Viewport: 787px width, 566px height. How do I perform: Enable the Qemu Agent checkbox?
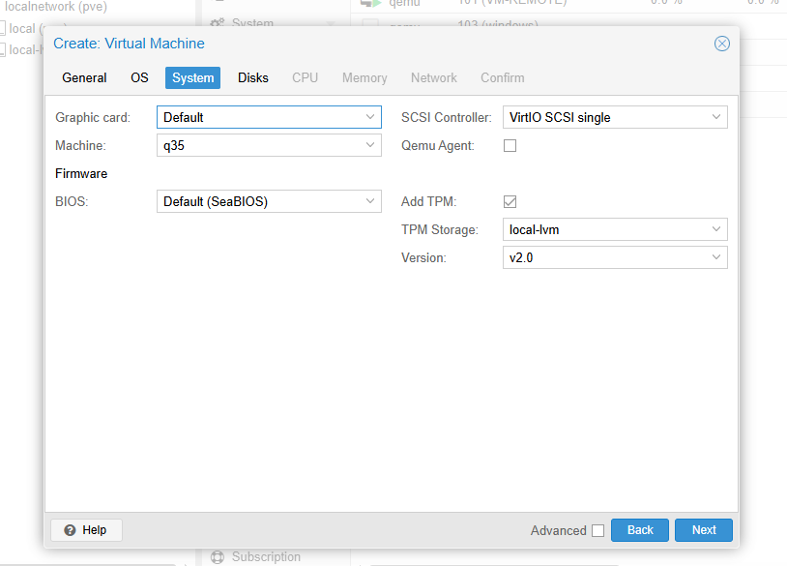(510, 146)
